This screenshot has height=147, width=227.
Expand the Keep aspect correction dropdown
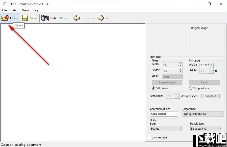tap(164, 114)
